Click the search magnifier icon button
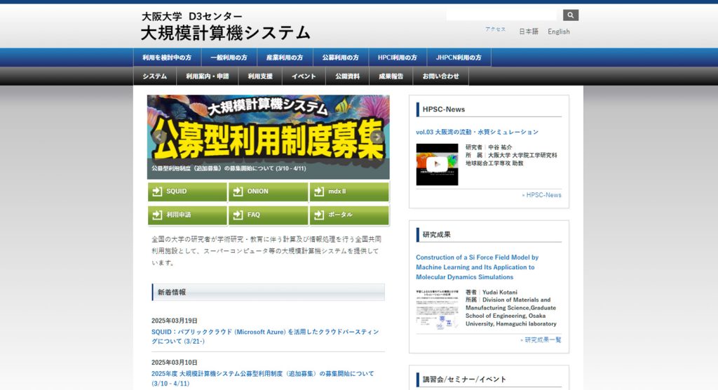The width and height of the screenshot is (718, 390). [571, 15]
